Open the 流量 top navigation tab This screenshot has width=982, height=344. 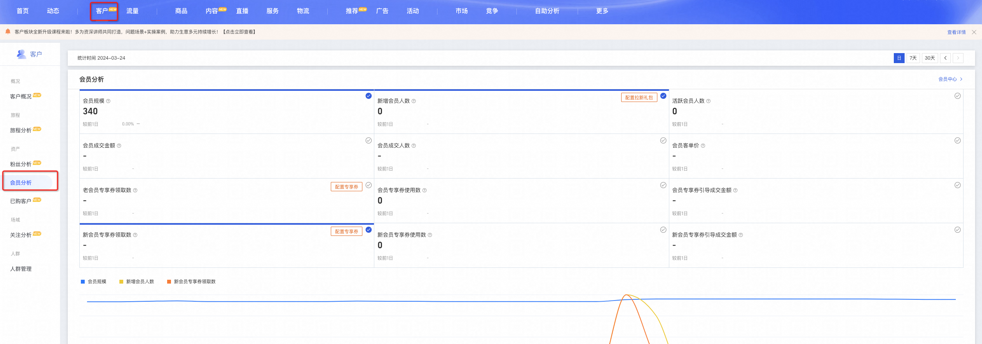tap(132, 11)
